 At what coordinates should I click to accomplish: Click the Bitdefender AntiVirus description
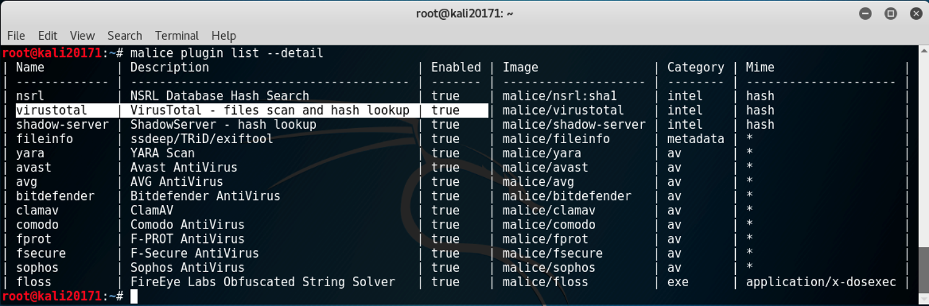(205, 196)
